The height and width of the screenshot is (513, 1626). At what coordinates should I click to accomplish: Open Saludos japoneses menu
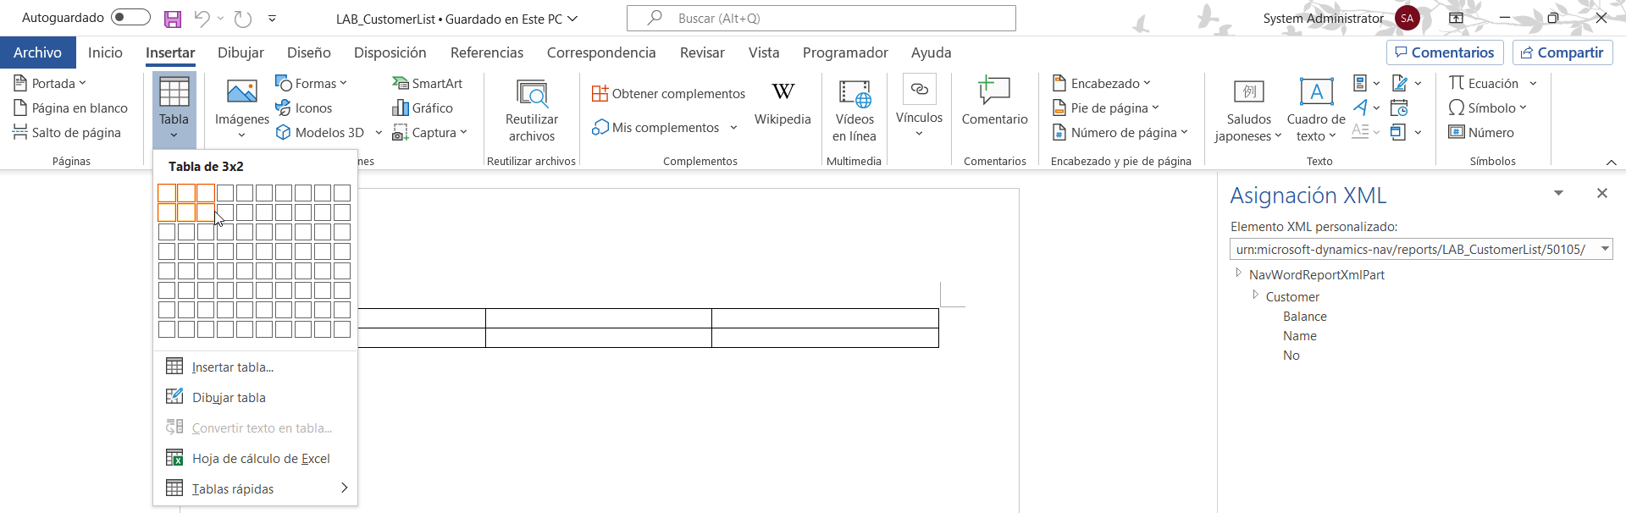(1249, 110)
